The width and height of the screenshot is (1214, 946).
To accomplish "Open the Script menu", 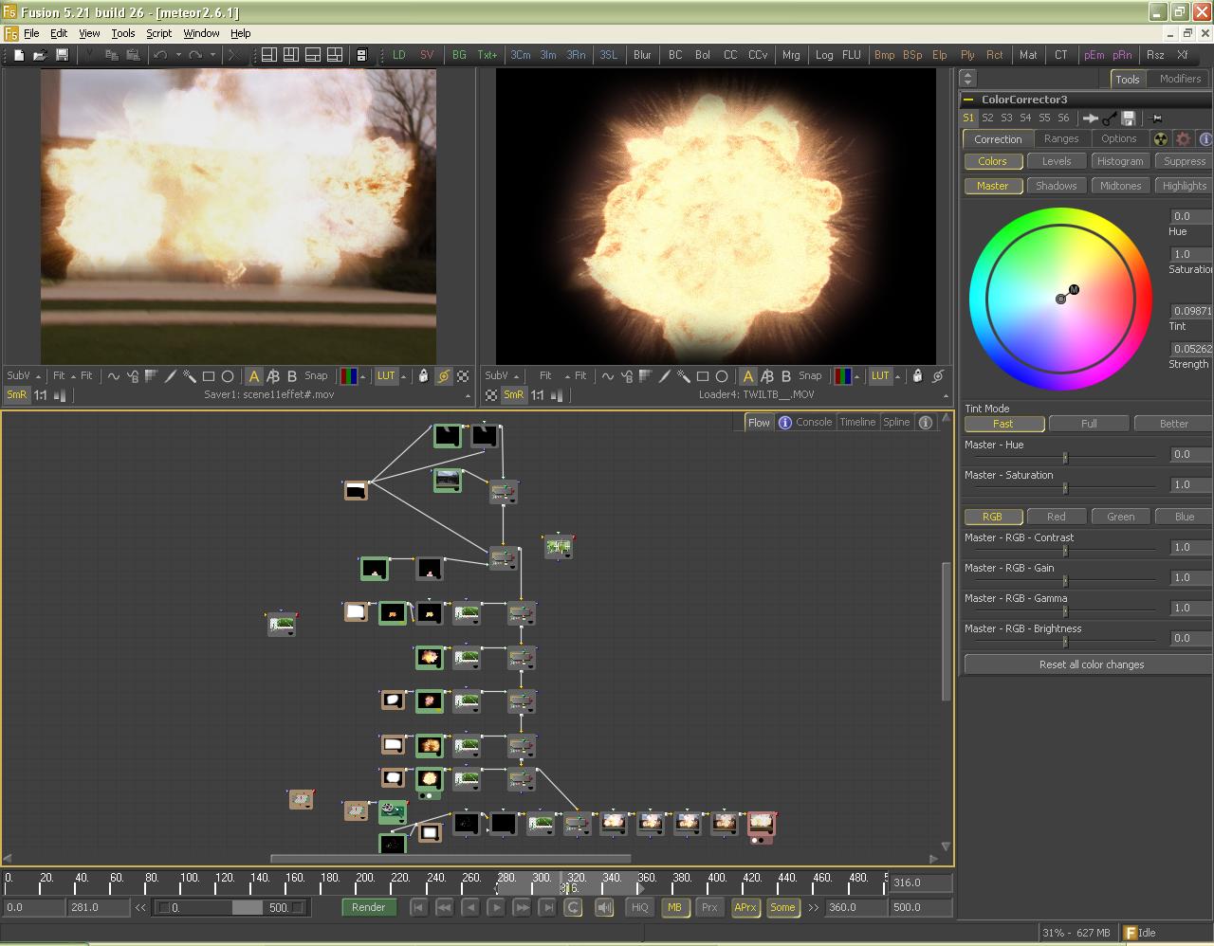I will [x=158, y=33].
